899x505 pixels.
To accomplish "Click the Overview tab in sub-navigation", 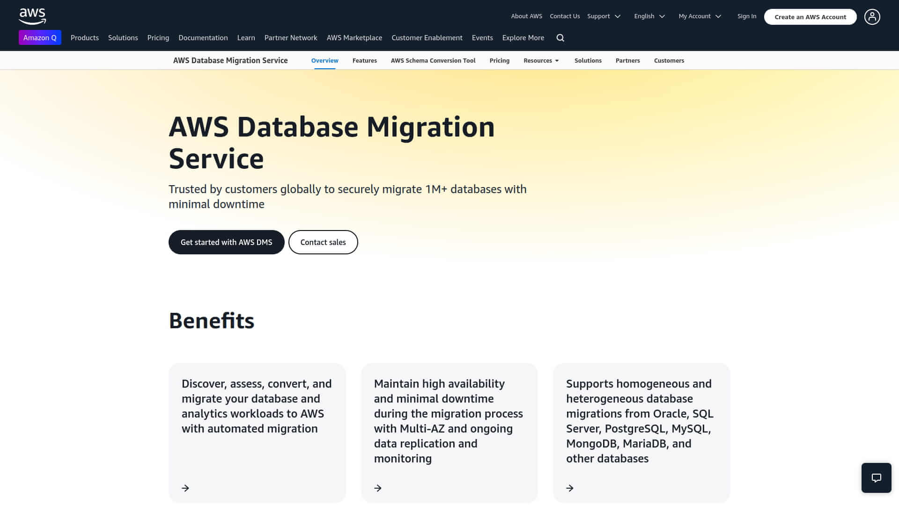I will (x=325, y=60).
